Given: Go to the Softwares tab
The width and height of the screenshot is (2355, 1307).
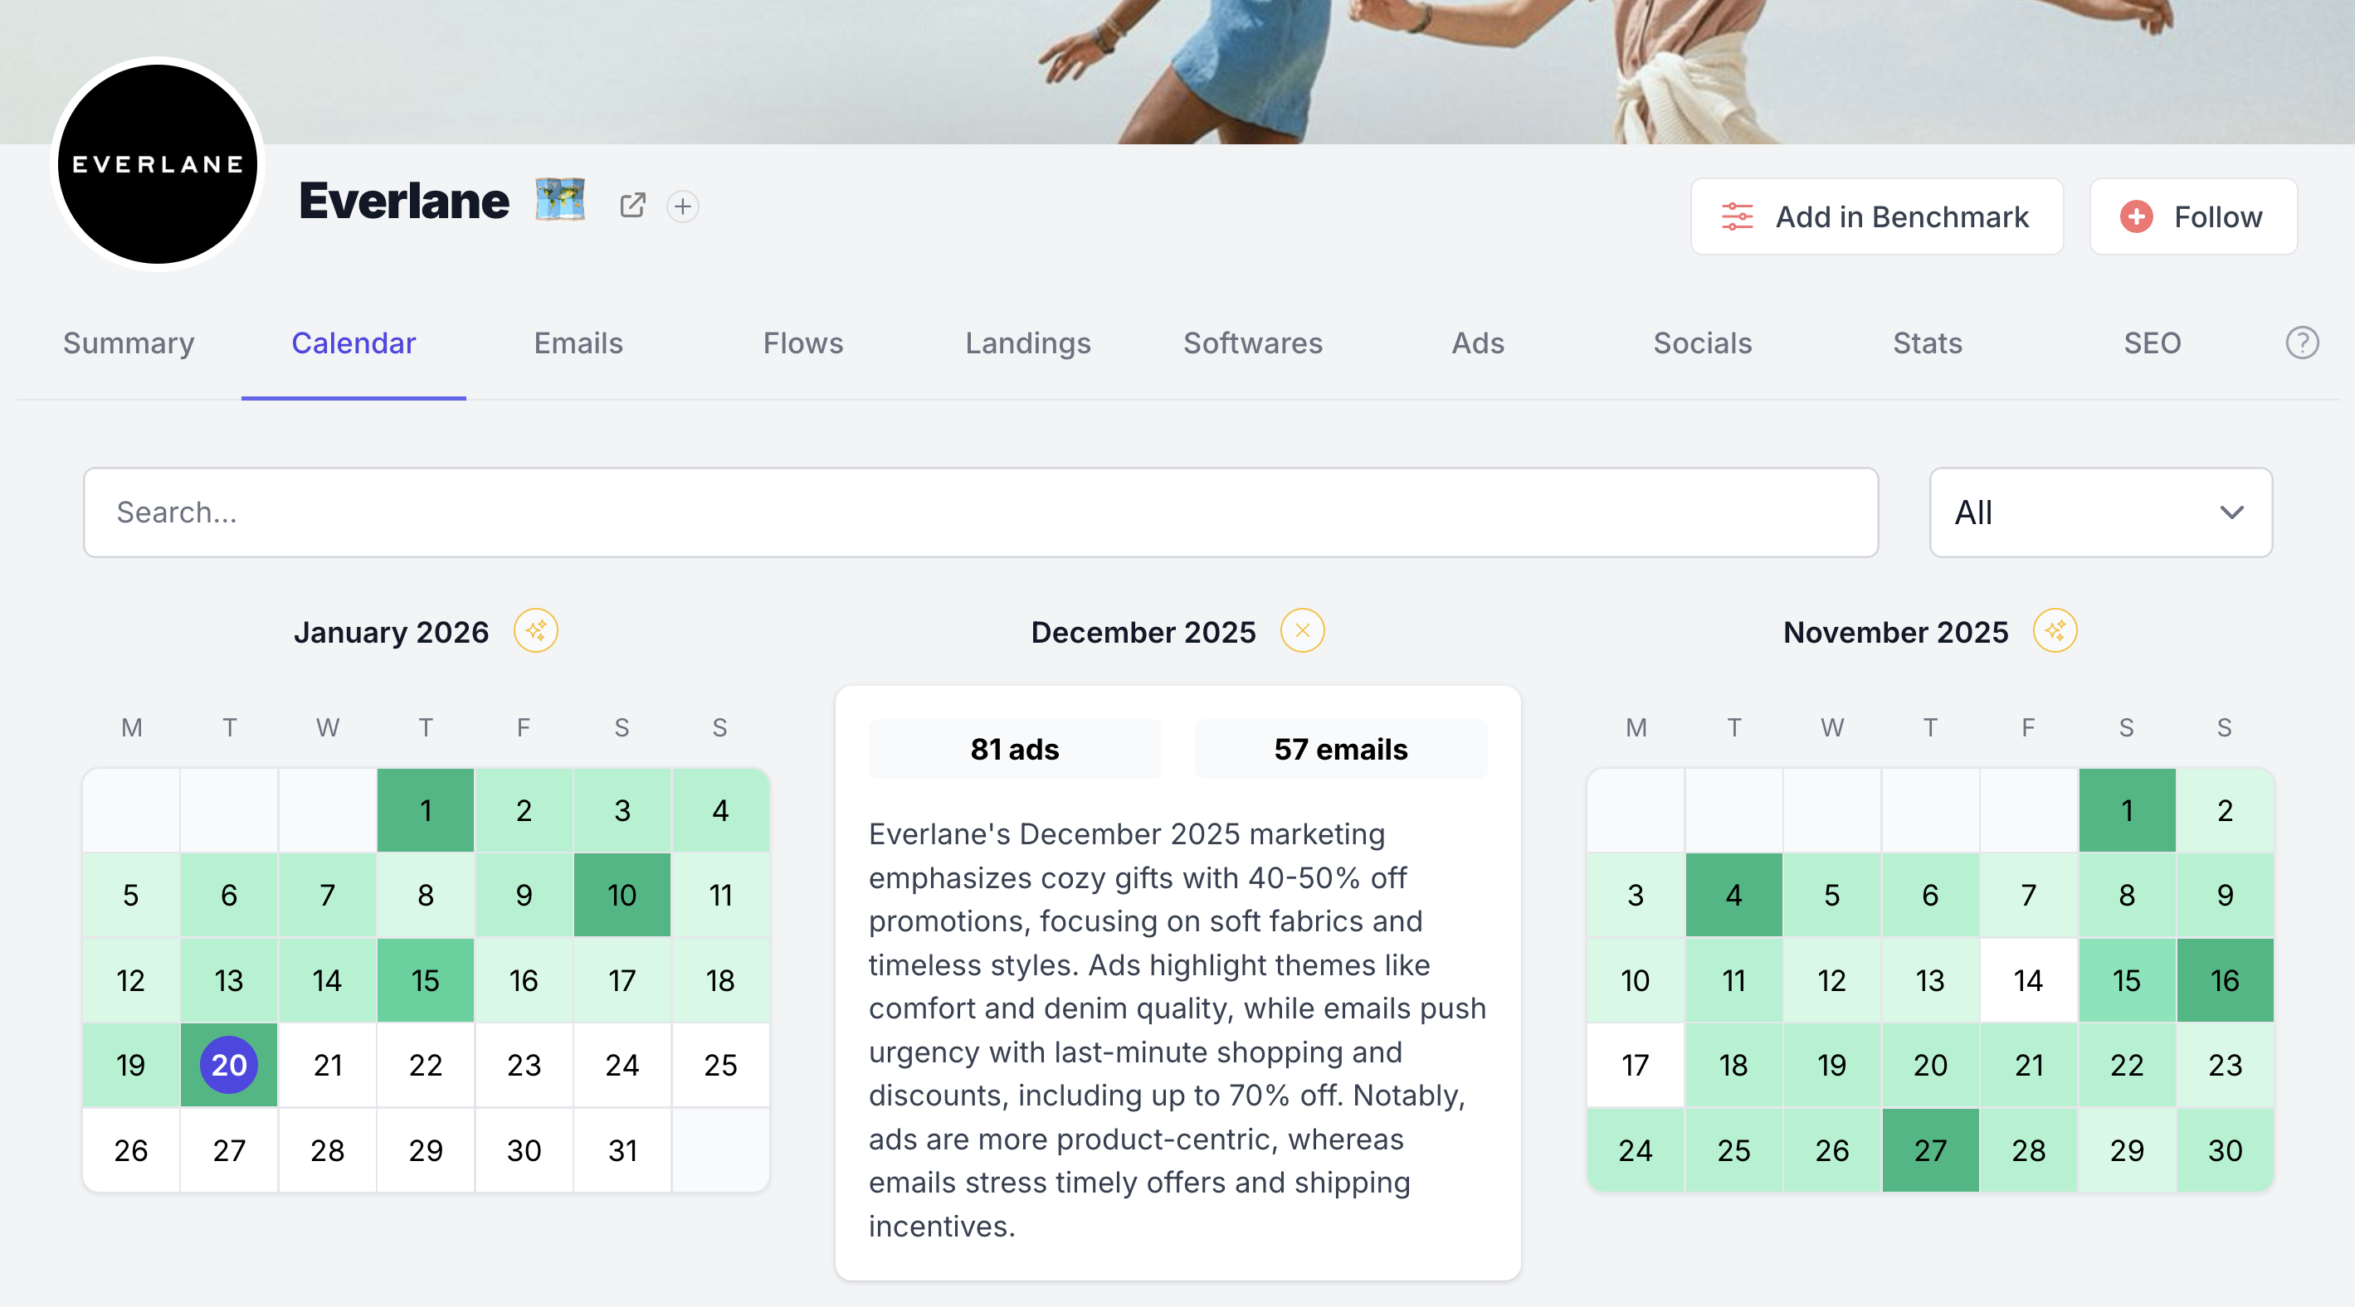Looking at the screenshot, I should click(1252, 343).
